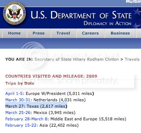Select the highlighted March 27: Texas entry
This screenshot has width=141, height=133.
[x=36, y=106]
